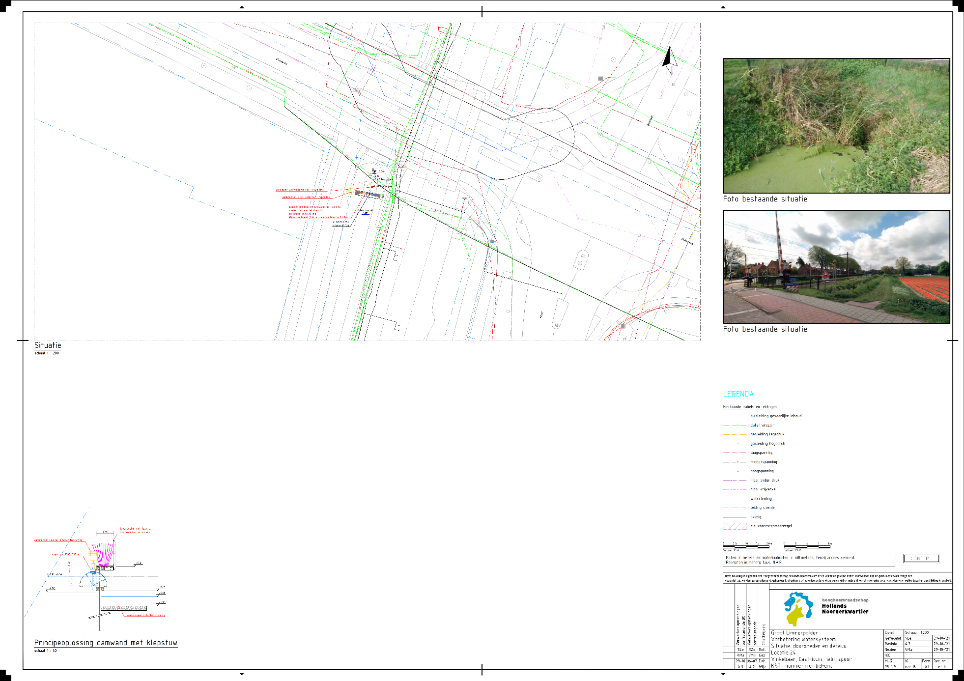Image resolution: width=964 pixels, height=681 pixels.
Task: Click the 'Getekend' row label
Action: pos(893,638)
